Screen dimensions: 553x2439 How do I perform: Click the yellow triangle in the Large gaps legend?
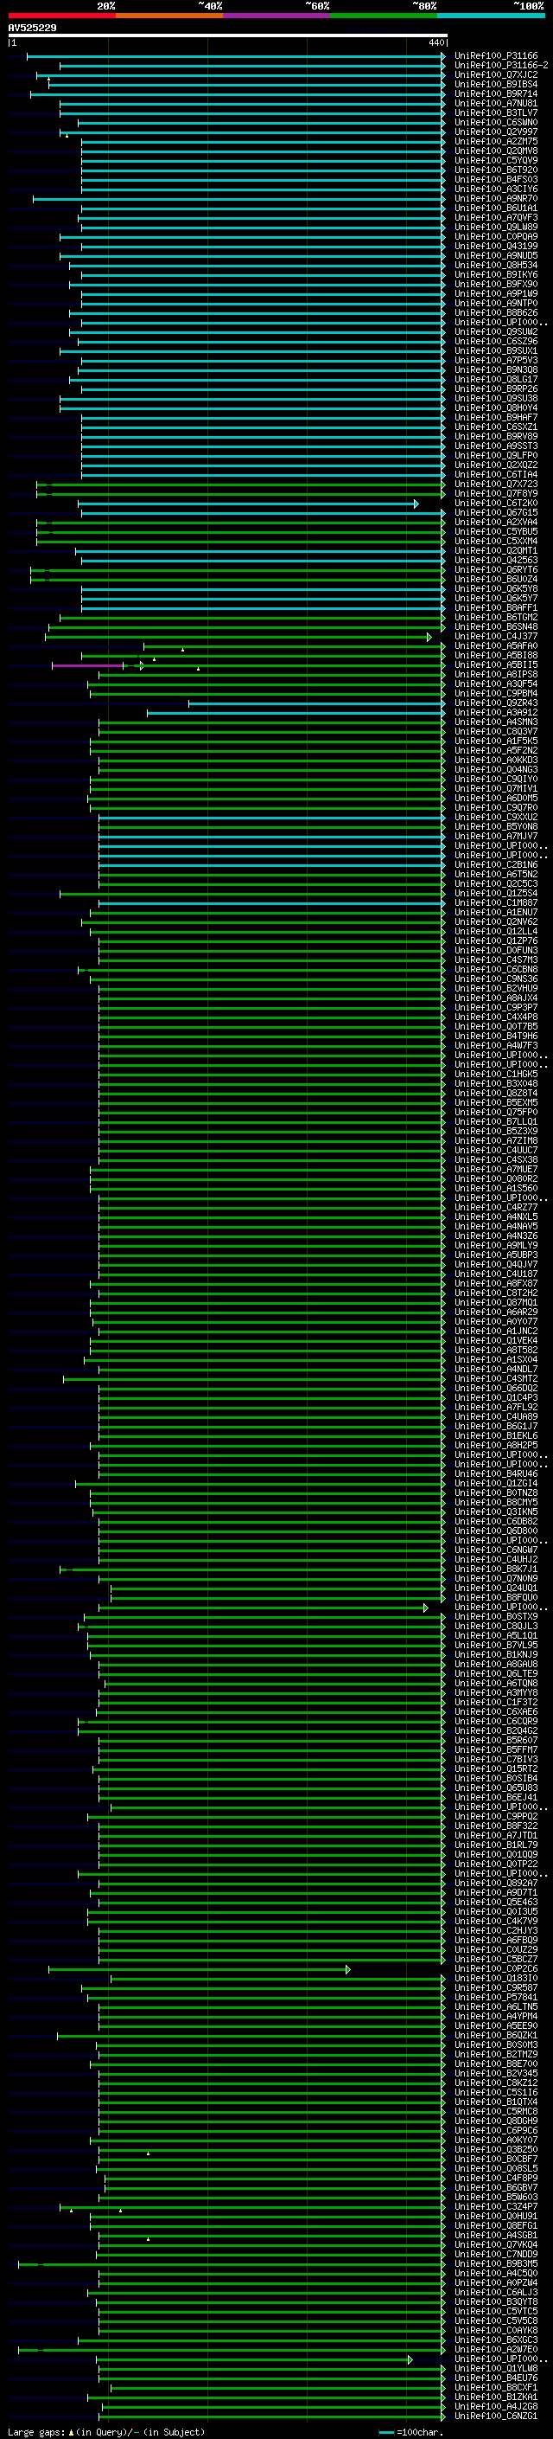click(x=71, y=2431)
